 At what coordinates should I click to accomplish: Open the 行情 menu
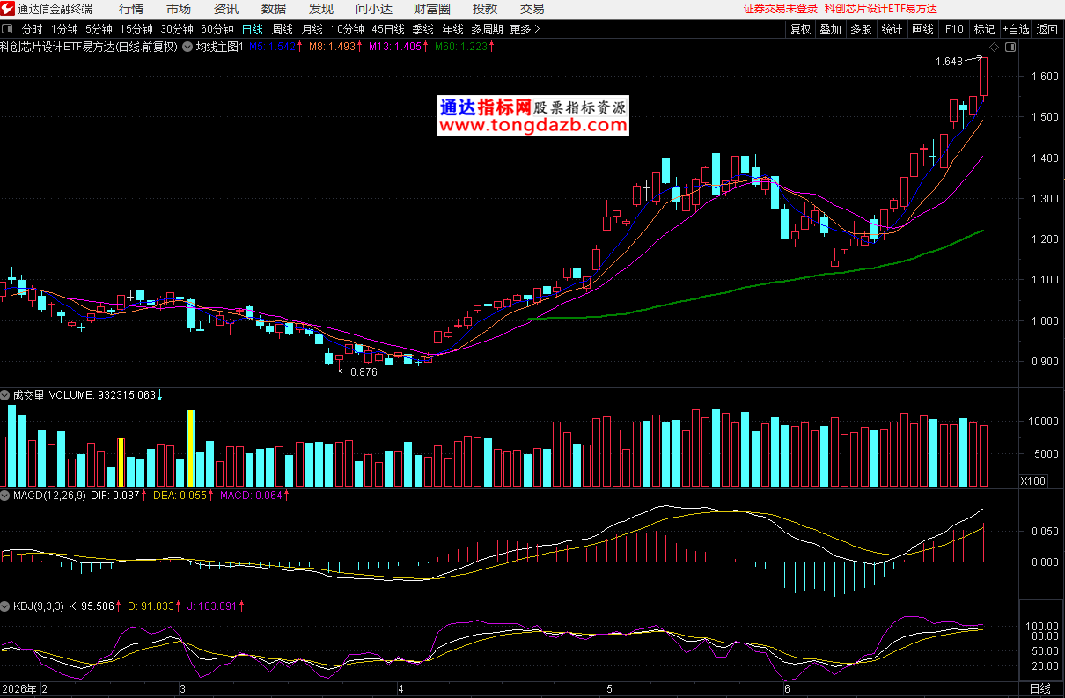[131, 9]
